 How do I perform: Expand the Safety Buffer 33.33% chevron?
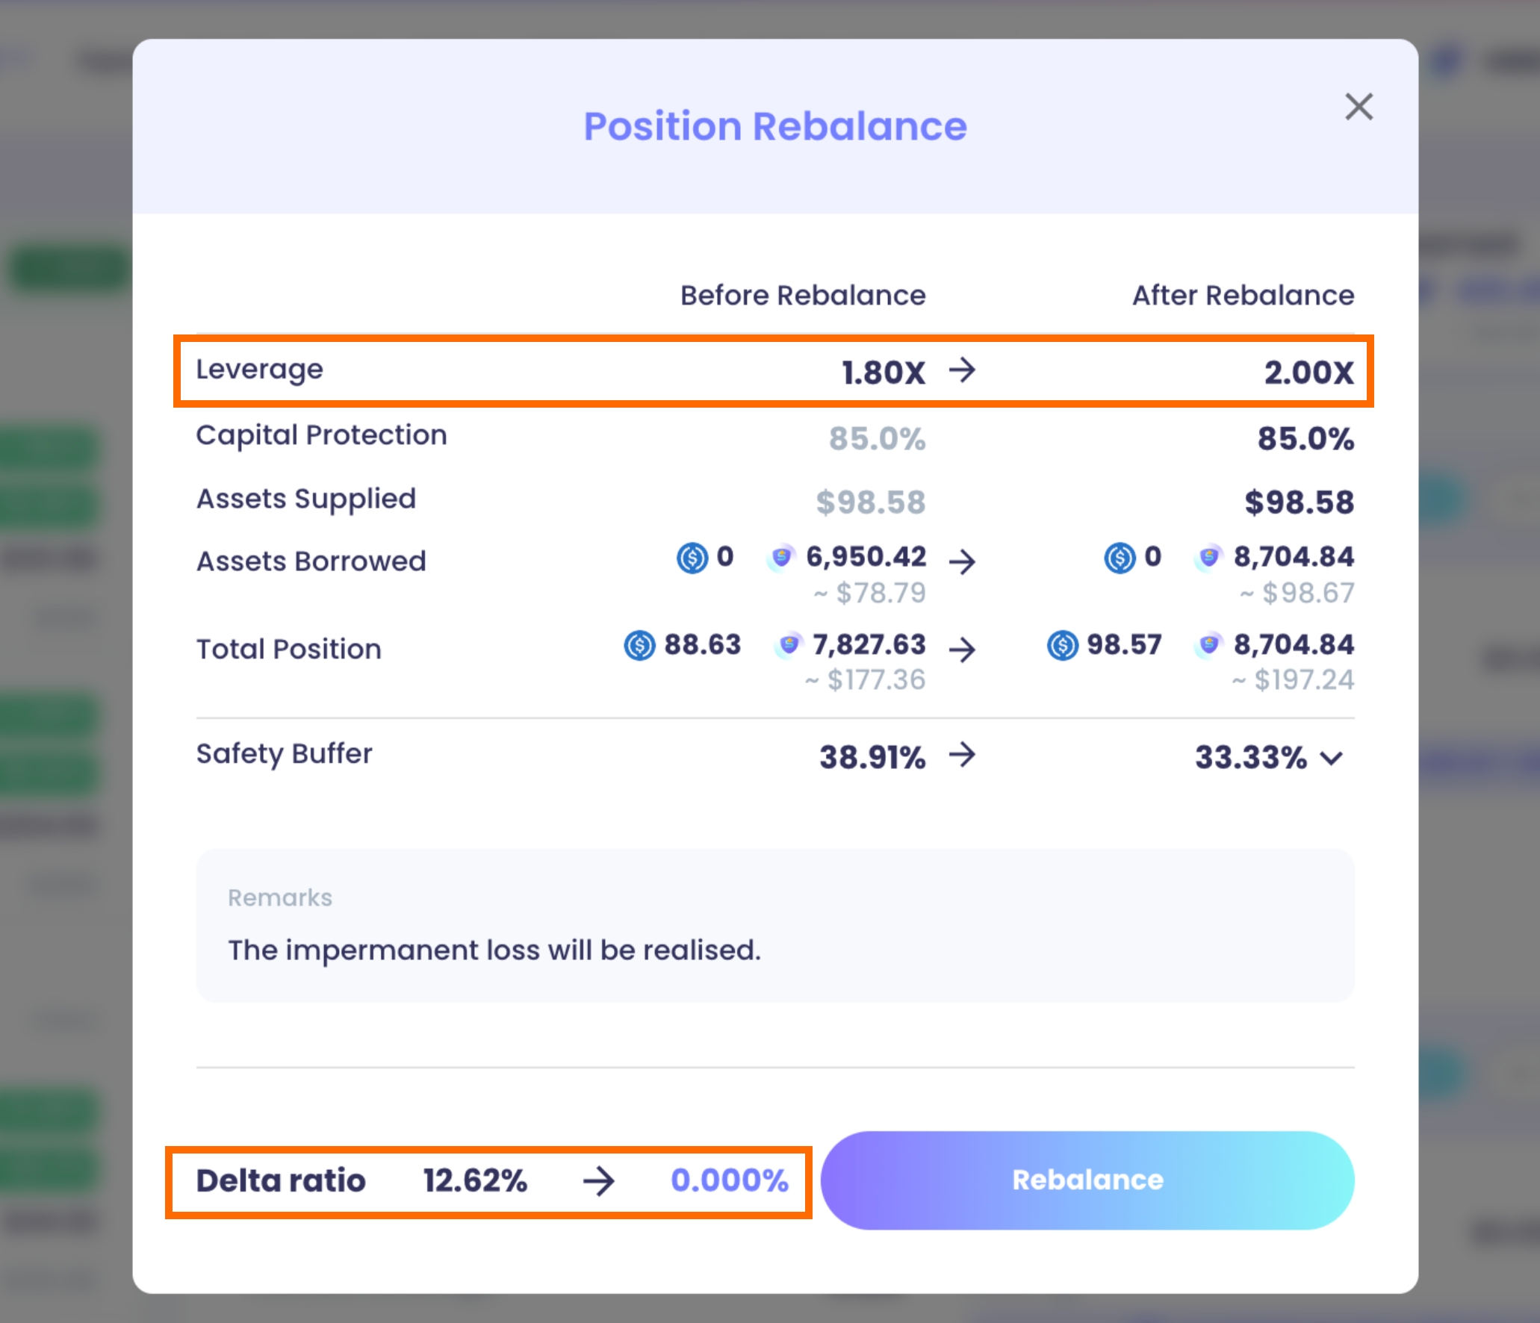pos(1332,759)
